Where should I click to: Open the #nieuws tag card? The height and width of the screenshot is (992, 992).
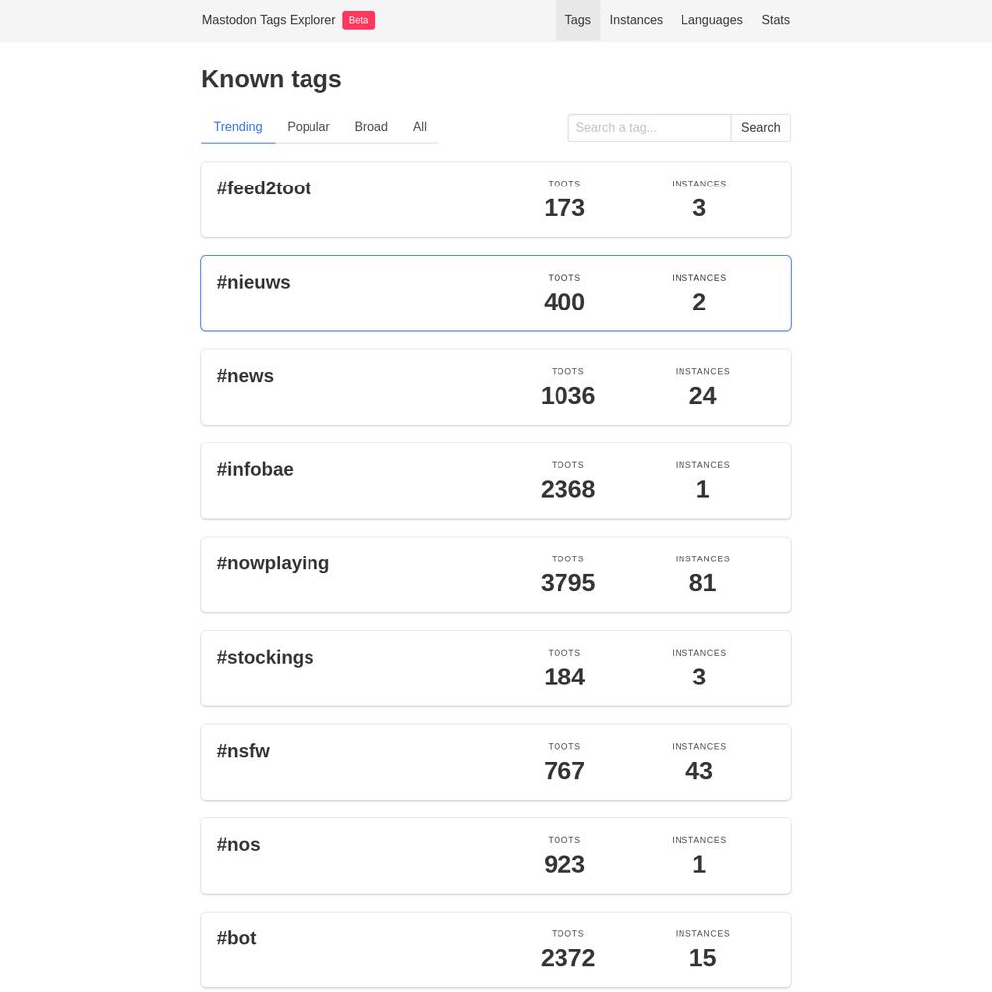(496, 294)
